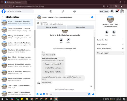The image size is (127, 101).
Task: Open Kristal's conversation in the chat list
Action: pos(17,94)
